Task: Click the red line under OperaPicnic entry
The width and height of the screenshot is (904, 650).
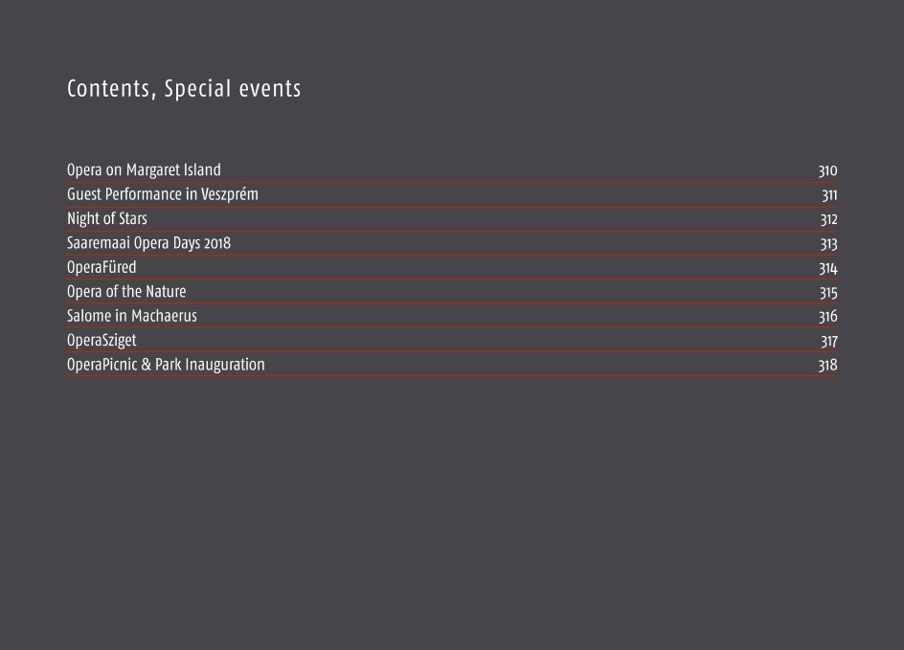Action: (x=453, y=375)
